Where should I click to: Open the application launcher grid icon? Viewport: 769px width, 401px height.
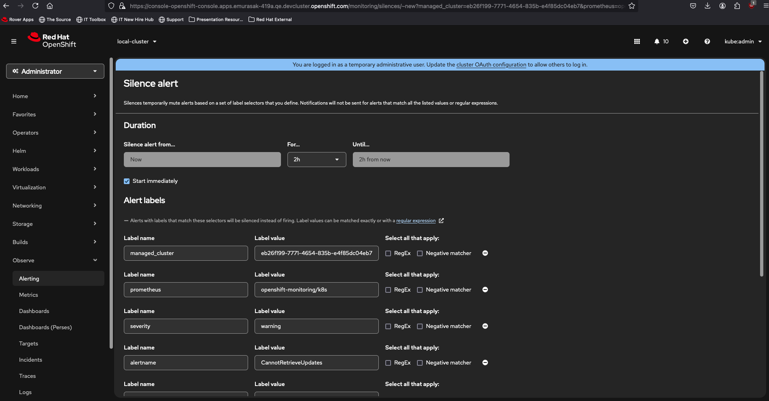pyautogui.click(x=637, y=41)
